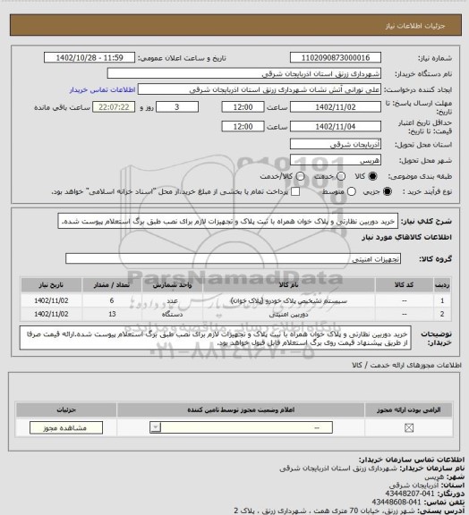This screenshot has width=469, height=515.
Task: Click quantity 13 in row 2
Action: (112, 315)
